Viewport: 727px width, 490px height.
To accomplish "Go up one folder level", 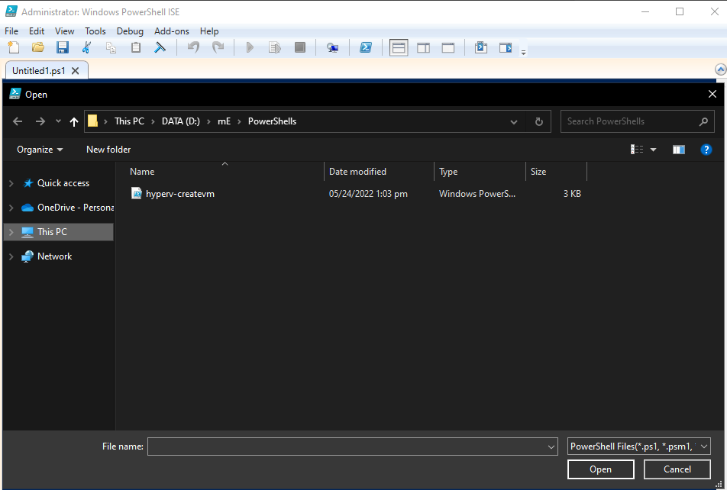I will click(x=74, y=121).
